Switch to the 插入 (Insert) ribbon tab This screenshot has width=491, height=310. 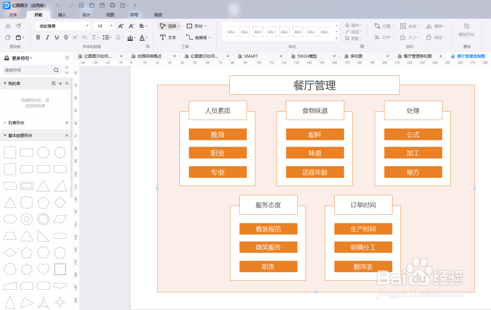click(x=62, y=15)
